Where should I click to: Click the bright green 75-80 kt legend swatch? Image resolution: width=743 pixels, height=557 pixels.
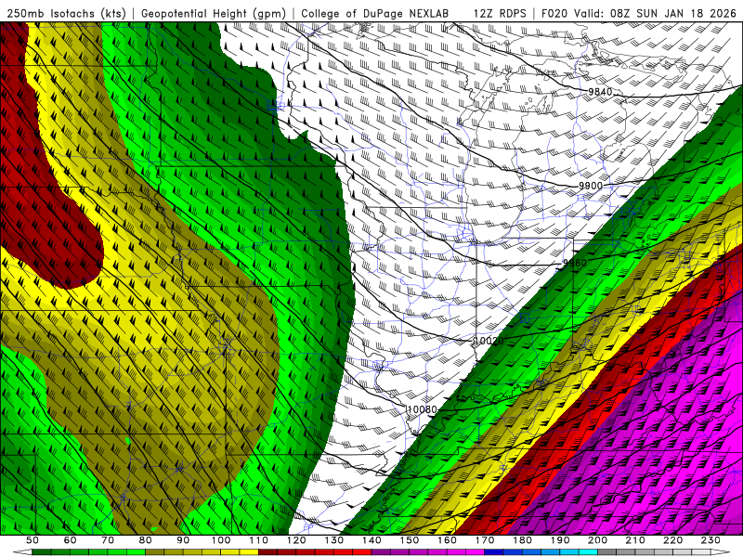click(x=136, y=552)
